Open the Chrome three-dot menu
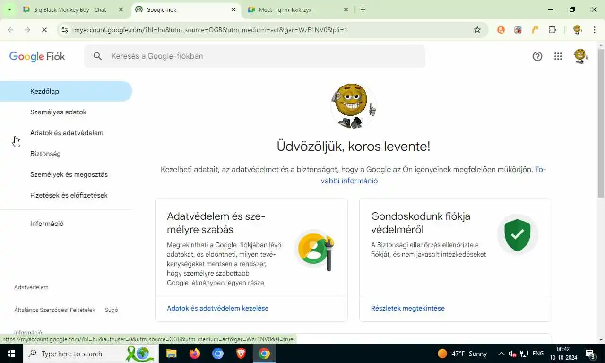 coord(595,30)
